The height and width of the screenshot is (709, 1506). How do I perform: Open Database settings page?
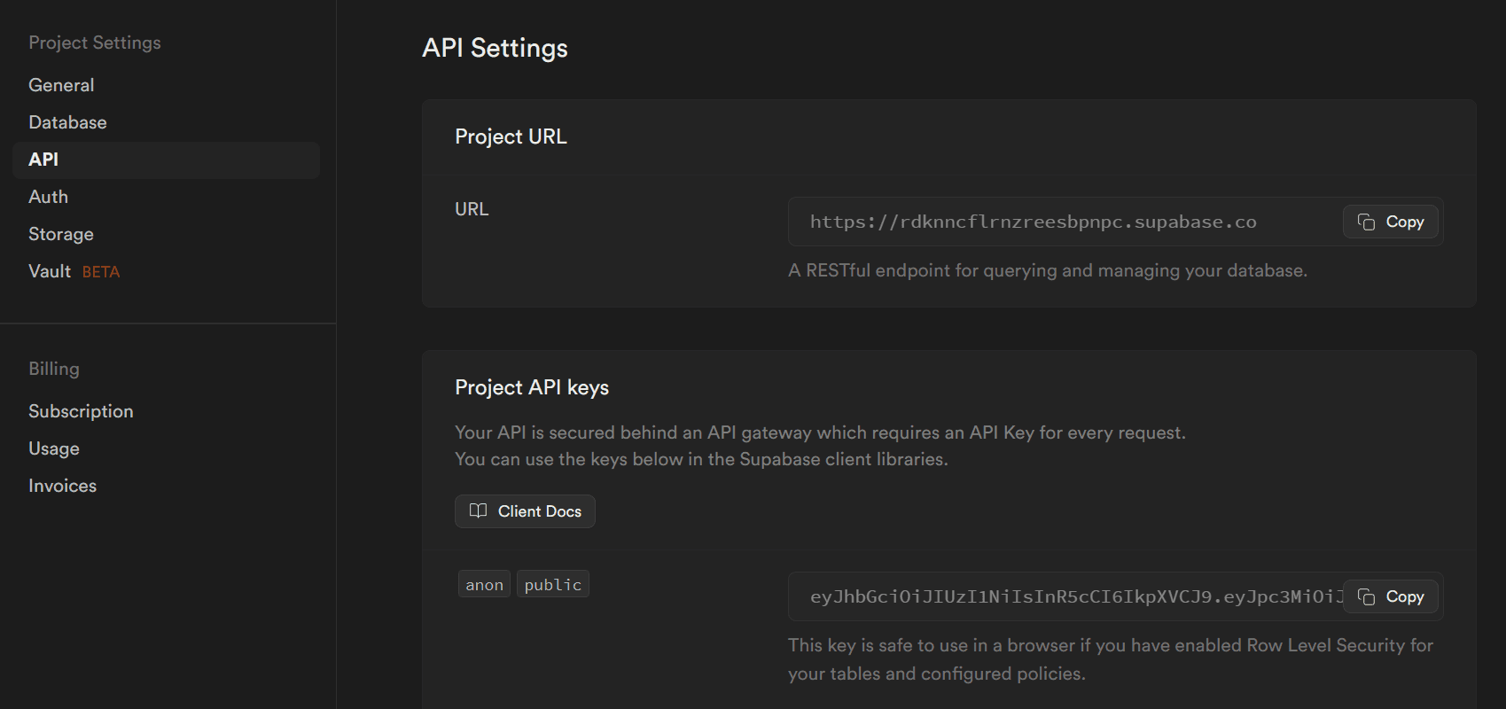pyautogui.click(x=67, y=122)
